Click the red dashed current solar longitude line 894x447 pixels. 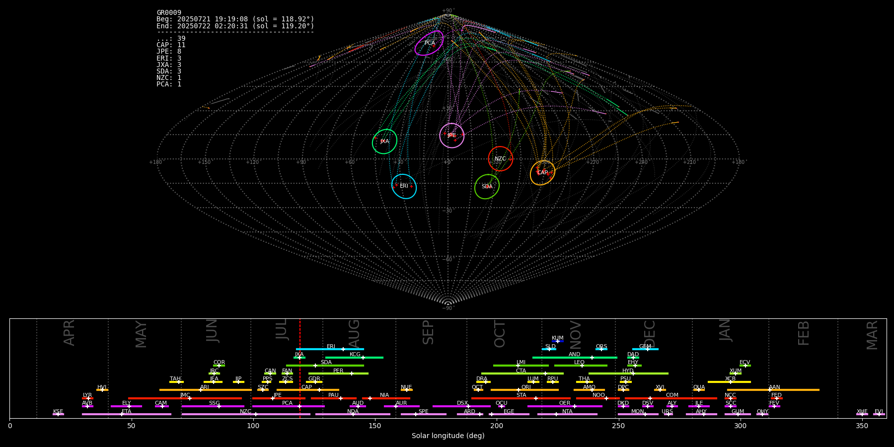[x=300, y=368]
